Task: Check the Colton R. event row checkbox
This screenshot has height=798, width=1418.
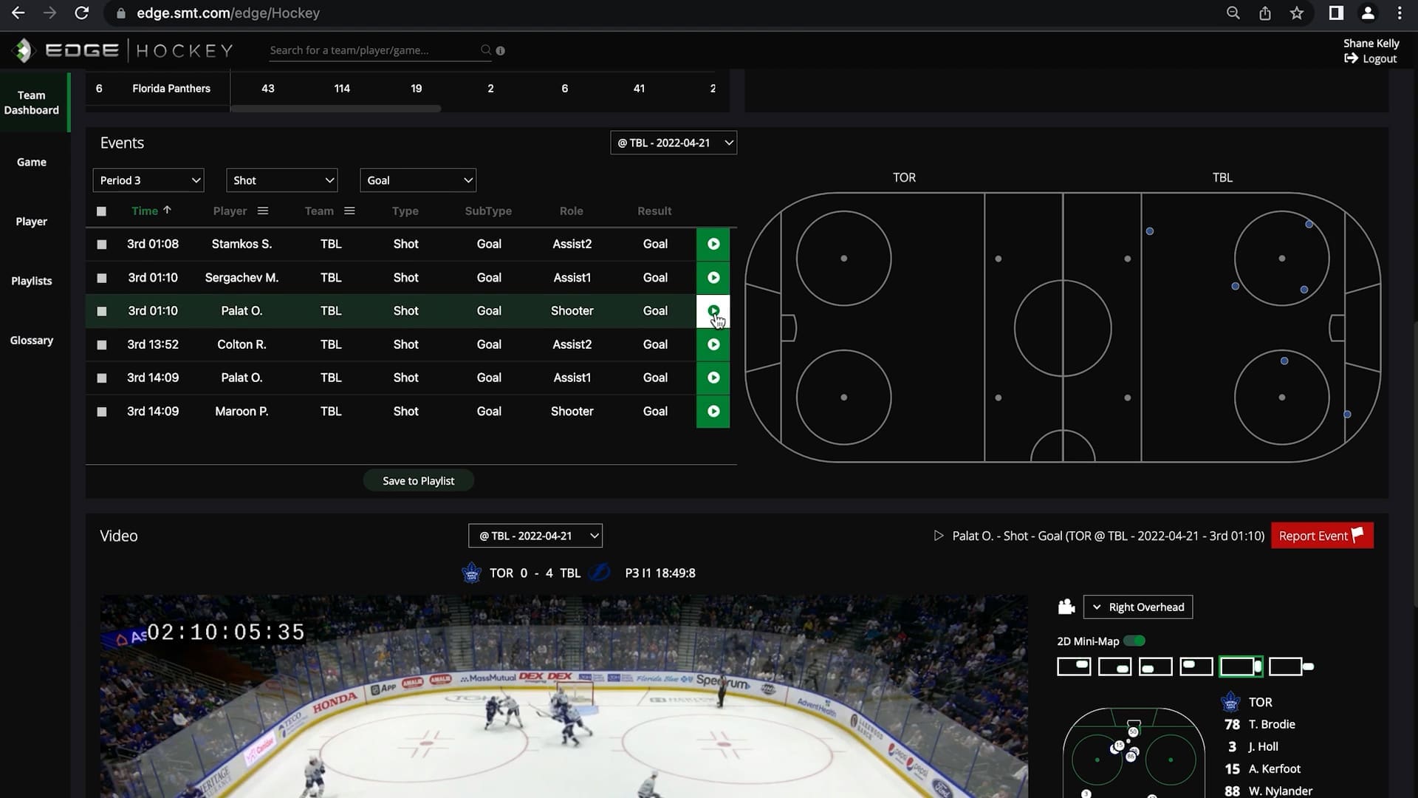Action: click(x=102, y=345)
